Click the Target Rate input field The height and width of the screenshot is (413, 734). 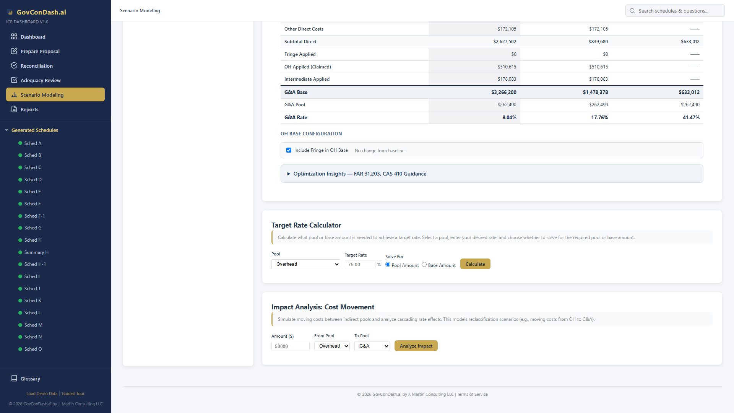(x=359, y=265)
